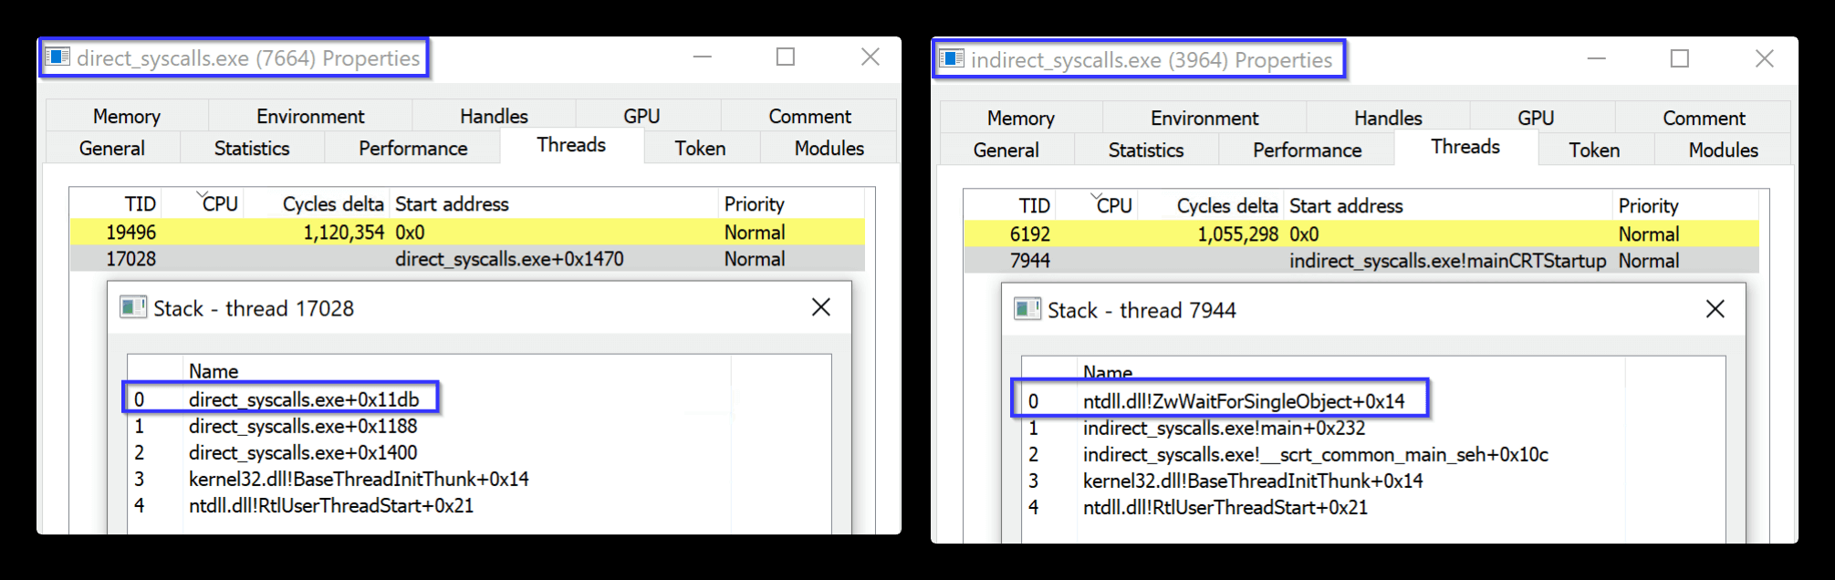Sort by CPU column in indirect_syscalls threads

click(x=1114, y=205)
